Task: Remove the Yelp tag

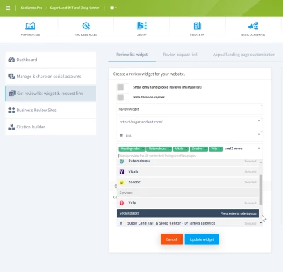Action: 221,149
